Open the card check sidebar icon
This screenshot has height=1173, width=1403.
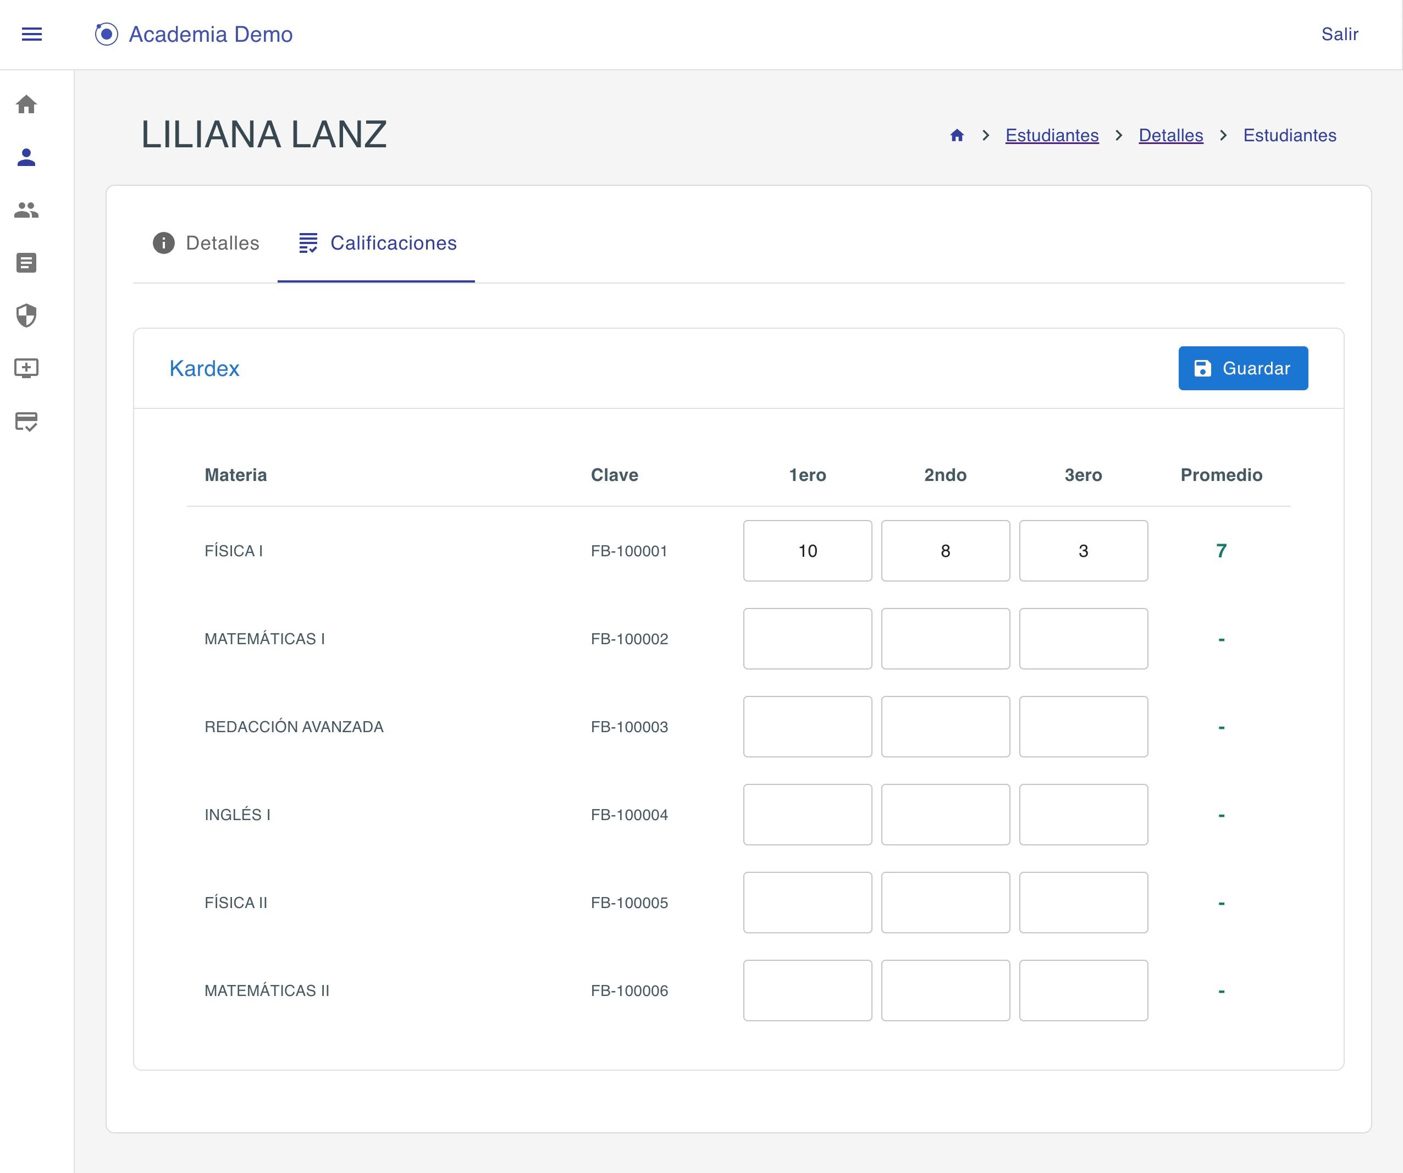pos(26,422)
